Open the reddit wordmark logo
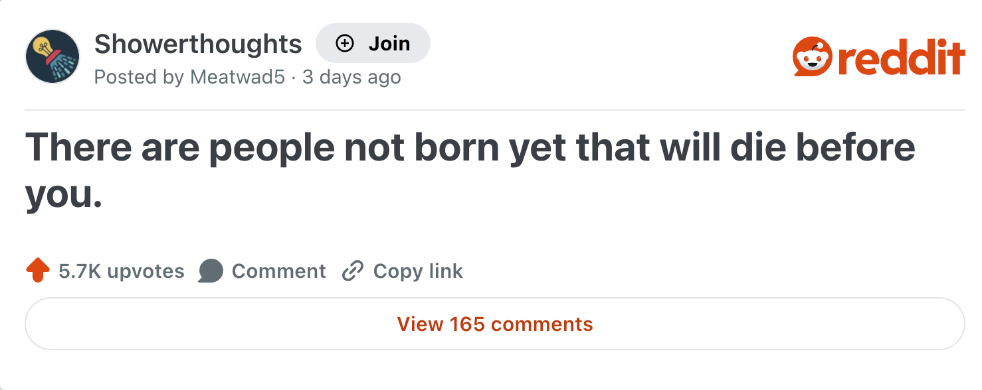The width and height of the screenshot is (982, 390). pos(900,58)
